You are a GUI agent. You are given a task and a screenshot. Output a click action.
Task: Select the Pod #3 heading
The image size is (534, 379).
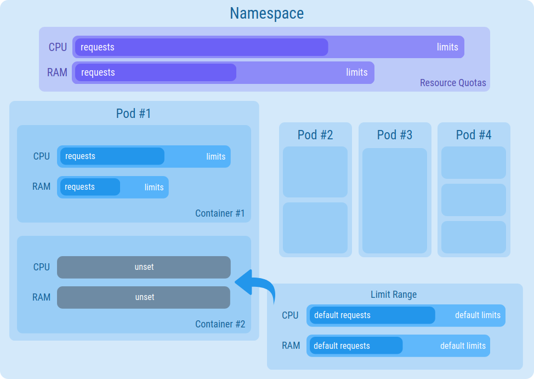point(394,135)
